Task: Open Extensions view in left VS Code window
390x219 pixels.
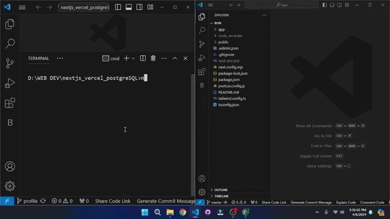Action: coord(10,103)
